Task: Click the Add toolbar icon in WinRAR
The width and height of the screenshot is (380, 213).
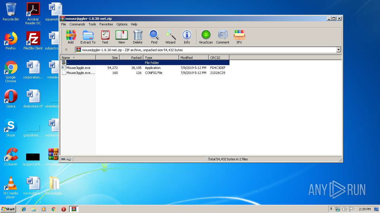Action: [x=71, y=37]
